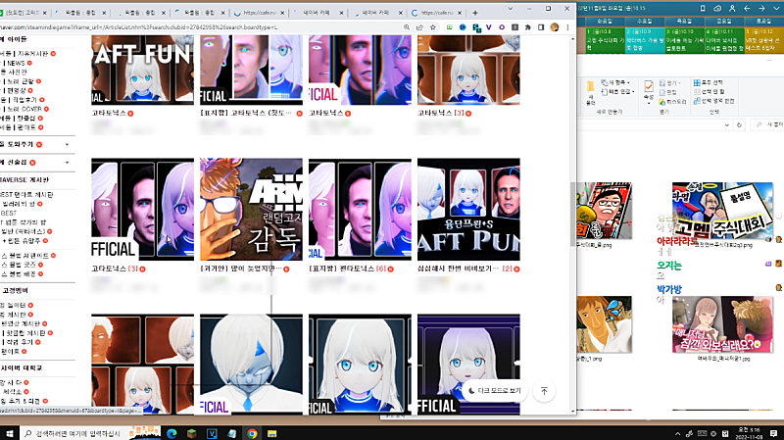Go to next week arrow in calendar

pyautogui.click(x=761, y=9)
